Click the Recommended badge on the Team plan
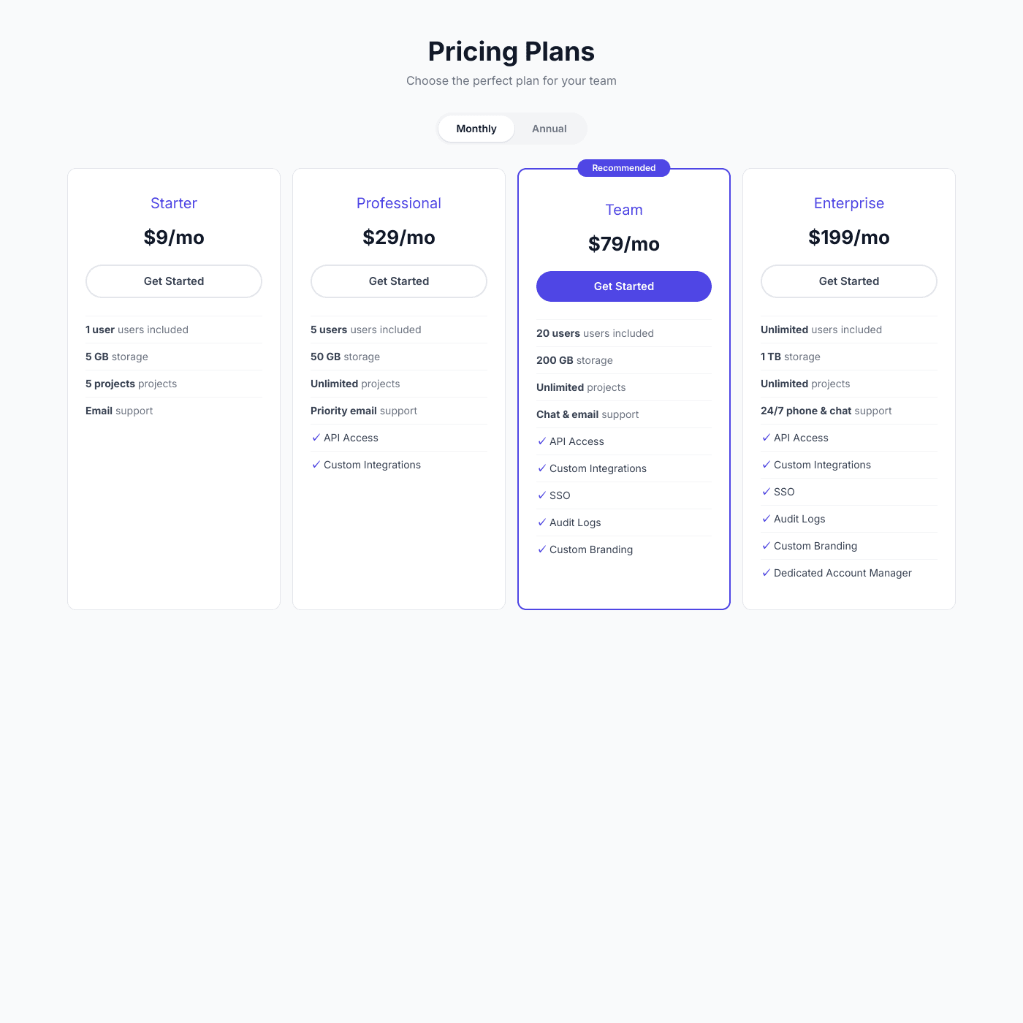The height and width of the screenshot is (1023, 1023). 623,168
